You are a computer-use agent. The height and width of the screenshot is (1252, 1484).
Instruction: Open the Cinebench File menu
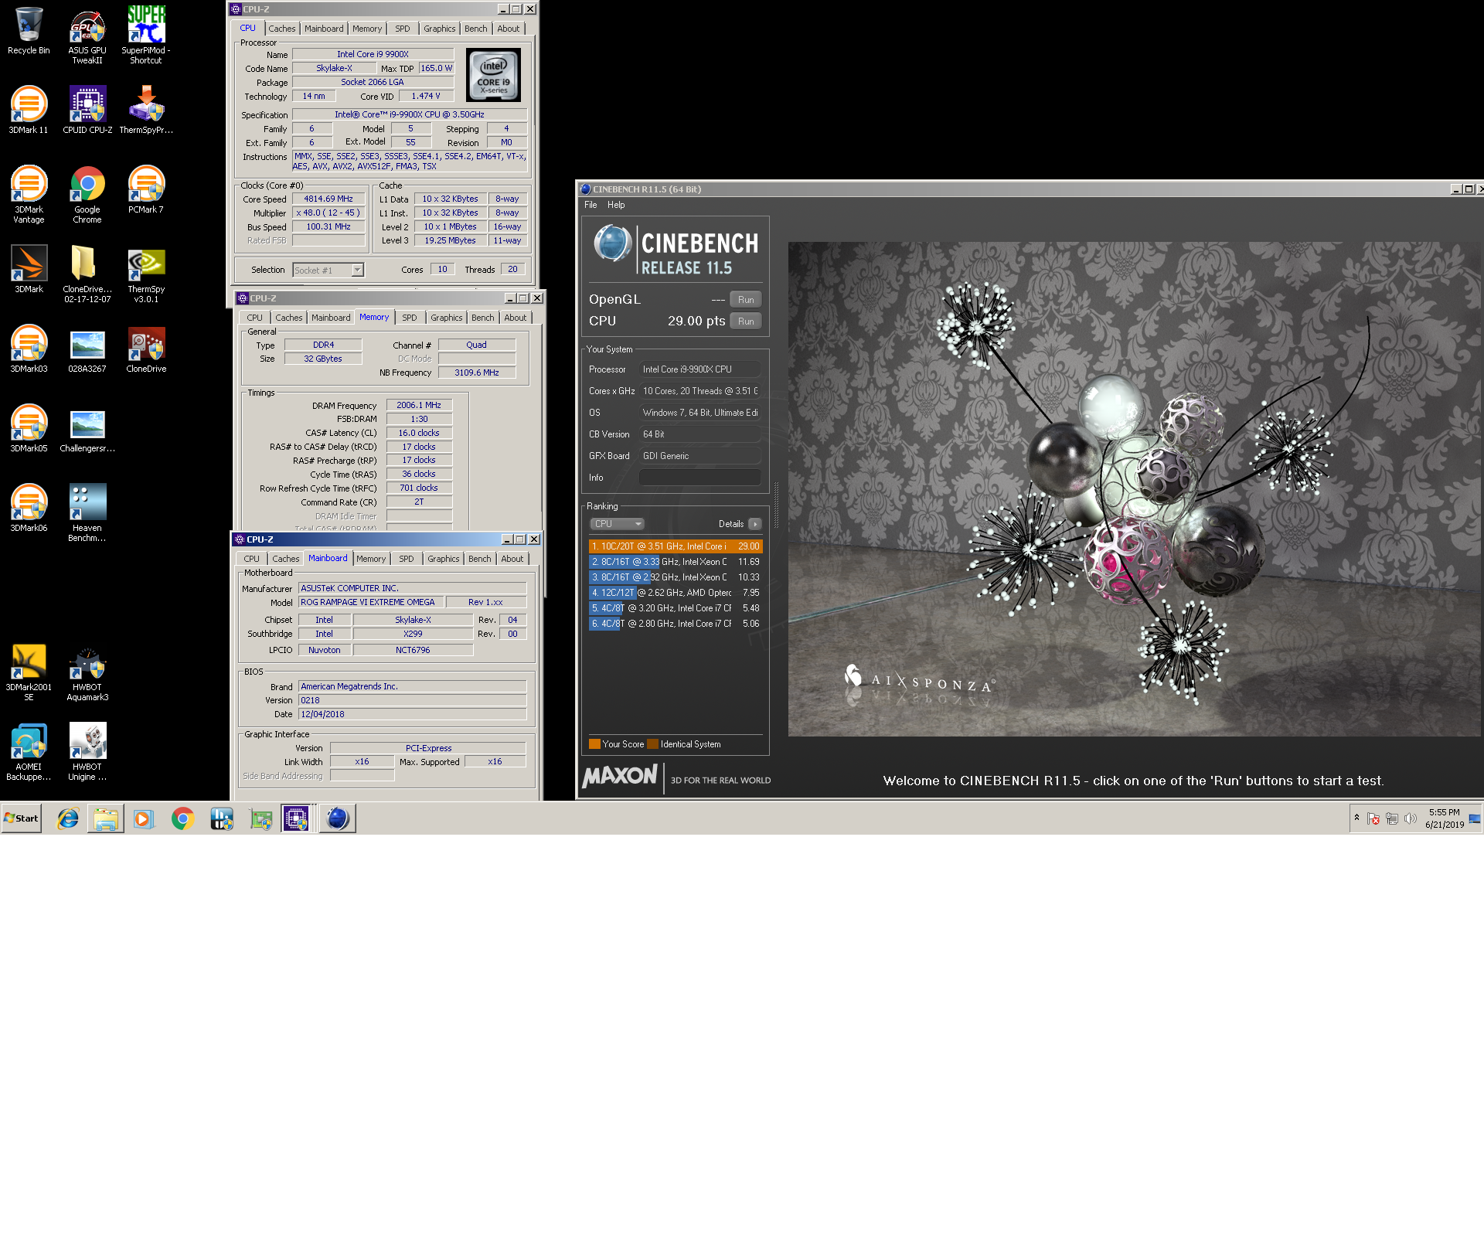pos(591,205)
